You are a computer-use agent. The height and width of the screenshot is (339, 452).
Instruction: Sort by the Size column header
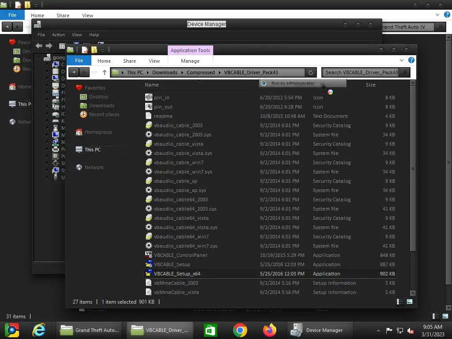[x=370, y=85]
